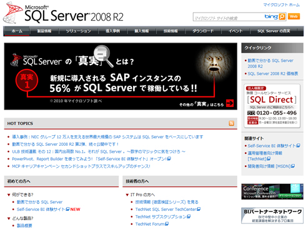The width and height of the screenshot is (306, 229).
Task: Click the BIパートナーネットワーク banner
Action: (x=272, y=216)
